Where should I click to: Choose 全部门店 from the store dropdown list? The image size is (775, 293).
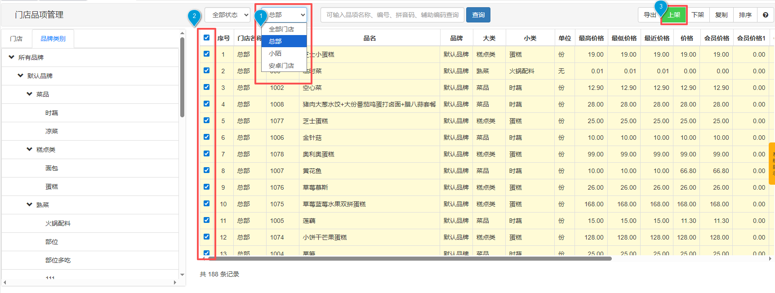point(281,29)
